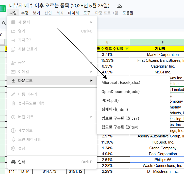Click the Crane Company cell
184x174 pixels.
[157, 148]
